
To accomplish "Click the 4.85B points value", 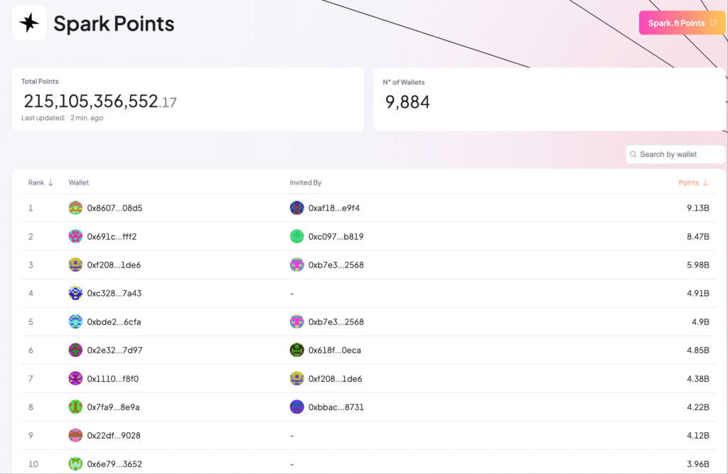I will pos(698,351).
